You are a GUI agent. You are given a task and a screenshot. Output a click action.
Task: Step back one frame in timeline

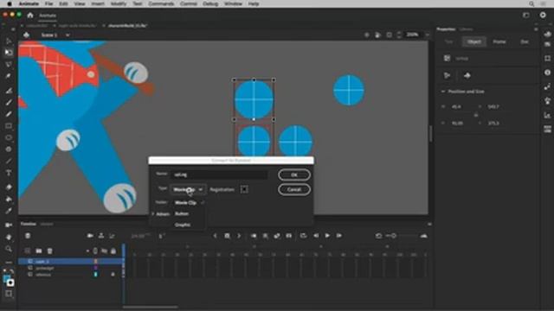point(316,236)
